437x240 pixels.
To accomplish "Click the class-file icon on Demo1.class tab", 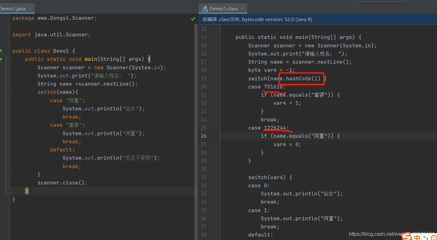I will (205, 9).
